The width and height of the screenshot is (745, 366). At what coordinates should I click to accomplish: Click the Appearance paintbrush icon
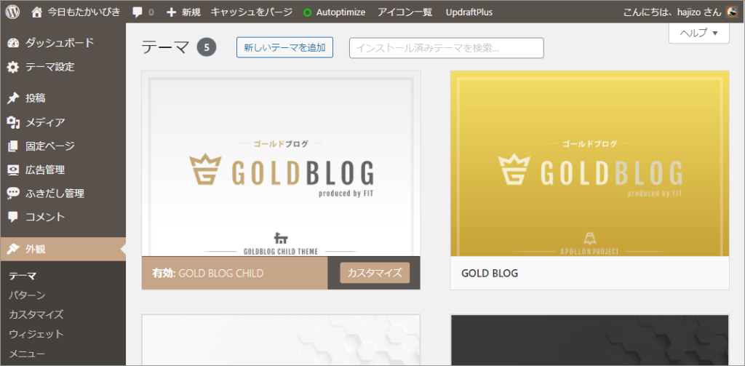tap(13, 249)
